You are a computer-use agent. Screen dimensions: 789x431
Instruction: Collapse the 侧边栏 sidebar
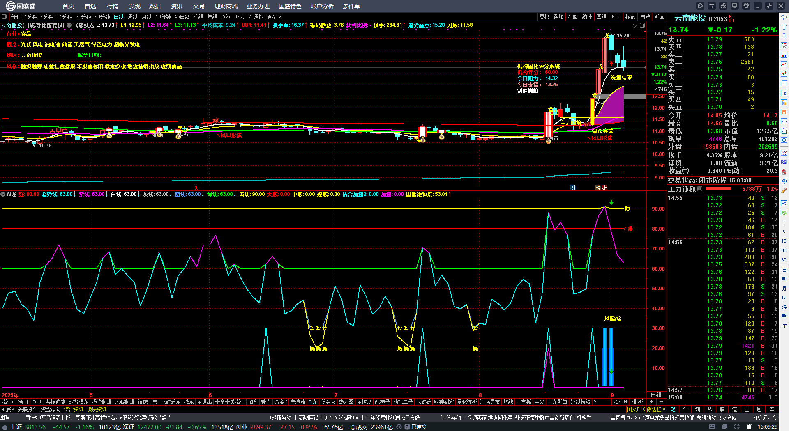pyautogui.click(x=656, y=409)
